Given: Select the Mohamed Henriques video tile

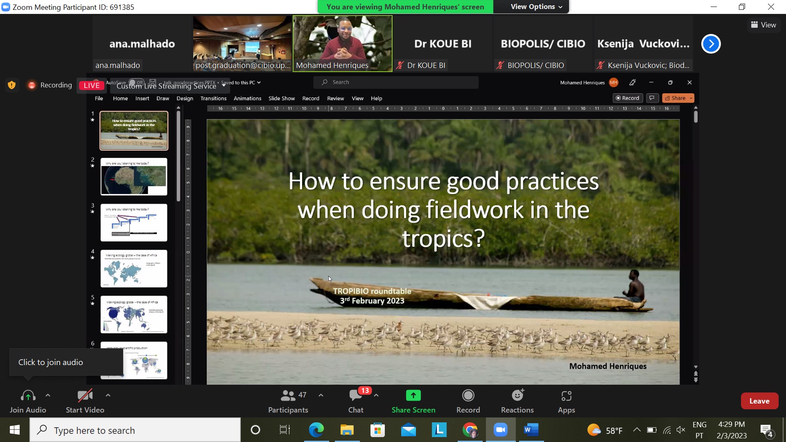Looking at the screenshot, I should point(343,44).
